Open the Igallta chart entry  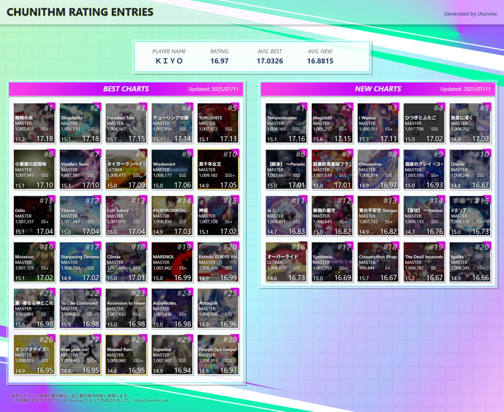coord(470,262)
